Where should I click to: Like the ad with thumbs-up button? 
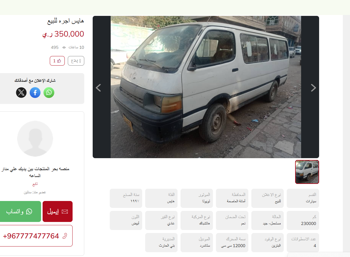(x=57, y=61)
